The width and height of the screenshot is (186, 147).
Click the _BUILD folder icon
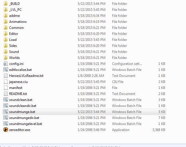pos(5,4)
